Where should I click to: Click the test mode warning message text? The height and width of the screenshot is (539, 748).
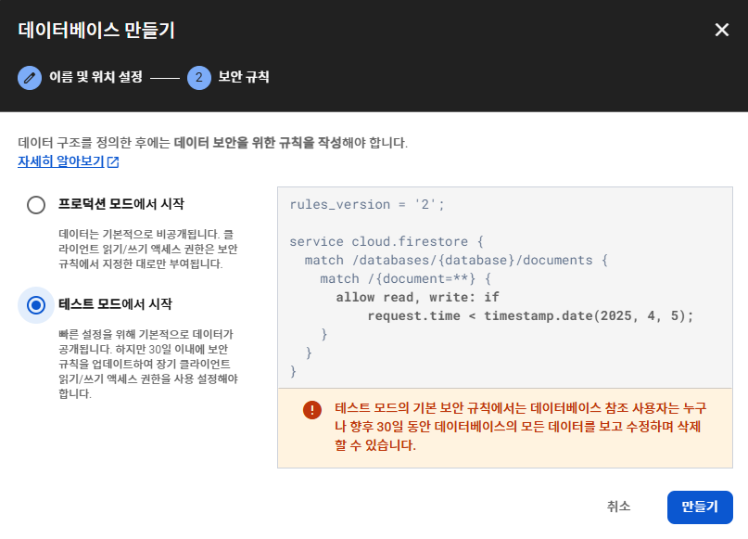pos(521,427)
